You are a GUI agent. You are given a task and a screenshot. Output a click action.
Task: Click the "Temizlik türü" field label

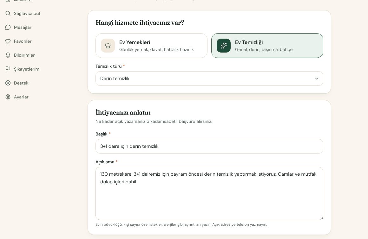coord(108,66)
